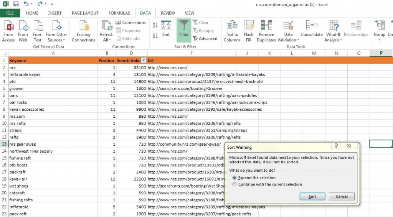Import data From Text
Viewport: 393px width, 217px height.
(37, 31)
